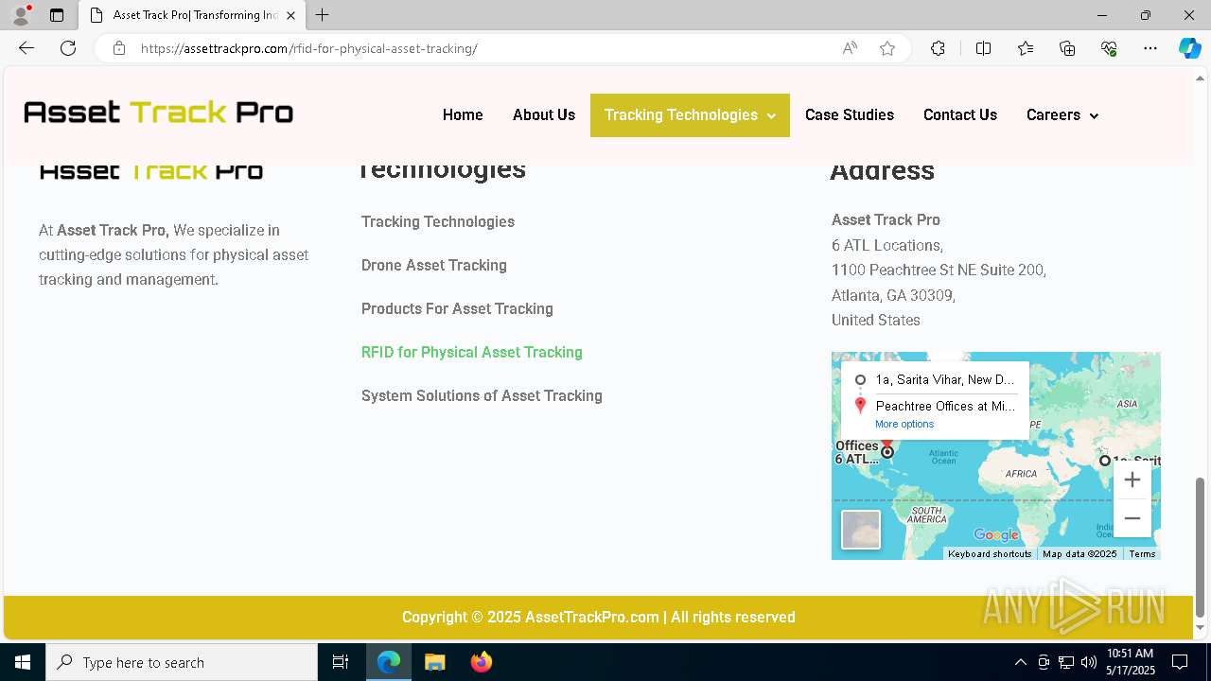This screenshot has height=681, width=1211.
Task: Open RFID for Physical Asset Tracking link
Action: tap(472, 352)
